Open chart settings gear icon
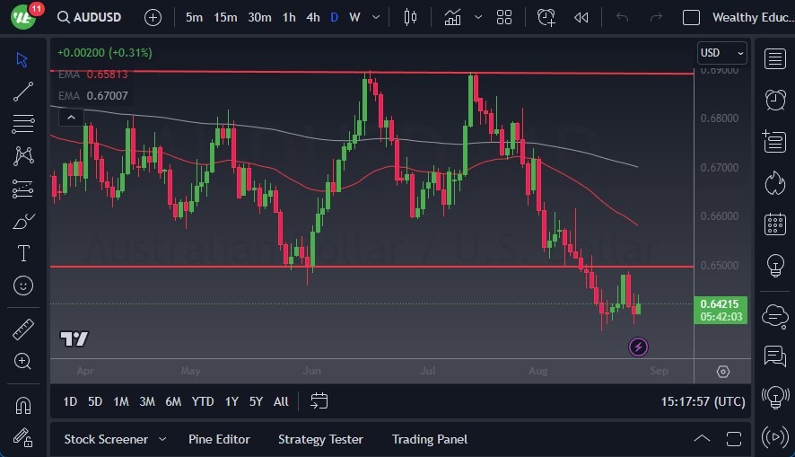This screenshot has height=457, width=795. [723, 372]
